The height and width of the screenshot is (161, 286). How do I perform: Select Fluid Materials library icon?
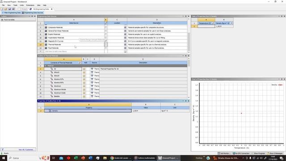46,48
